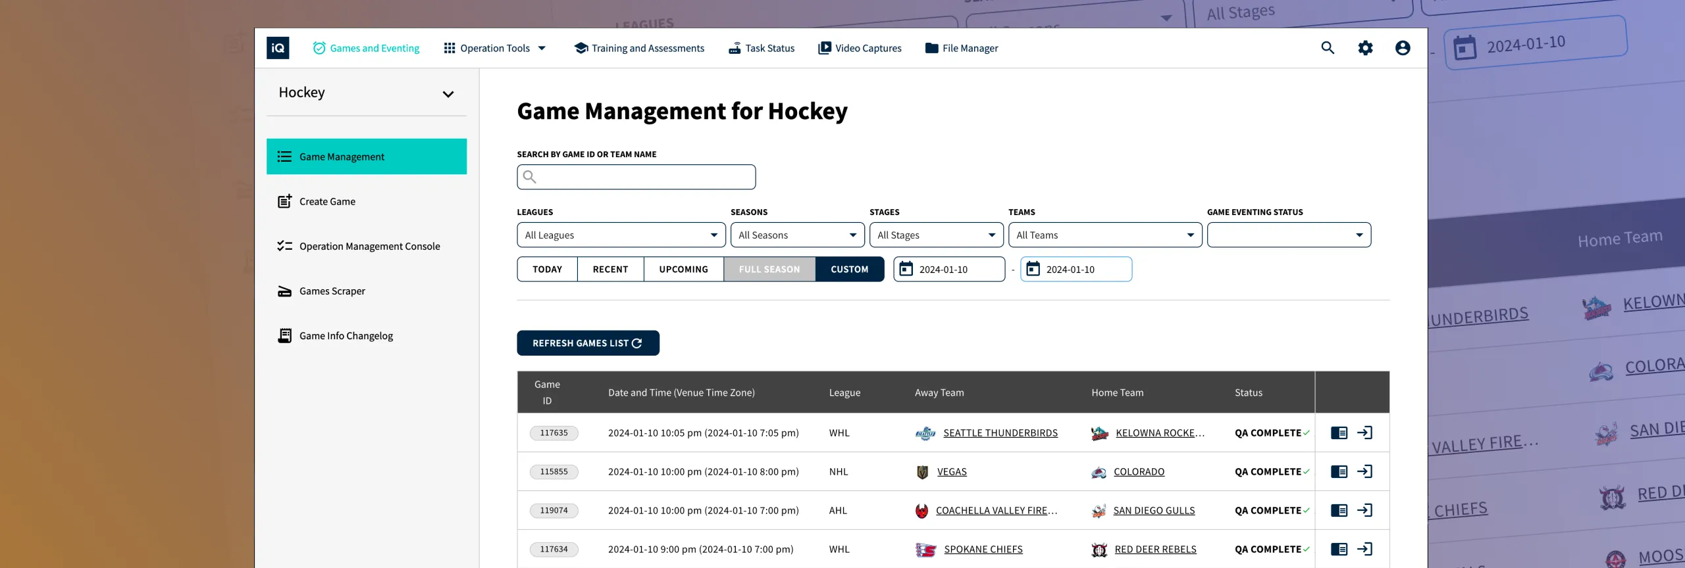Open File Manager page

click(962, 48)
